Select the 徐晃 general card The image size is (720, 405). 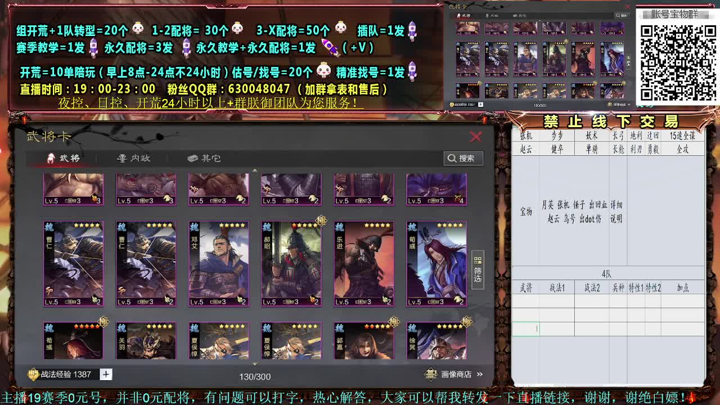pos(436,340)
